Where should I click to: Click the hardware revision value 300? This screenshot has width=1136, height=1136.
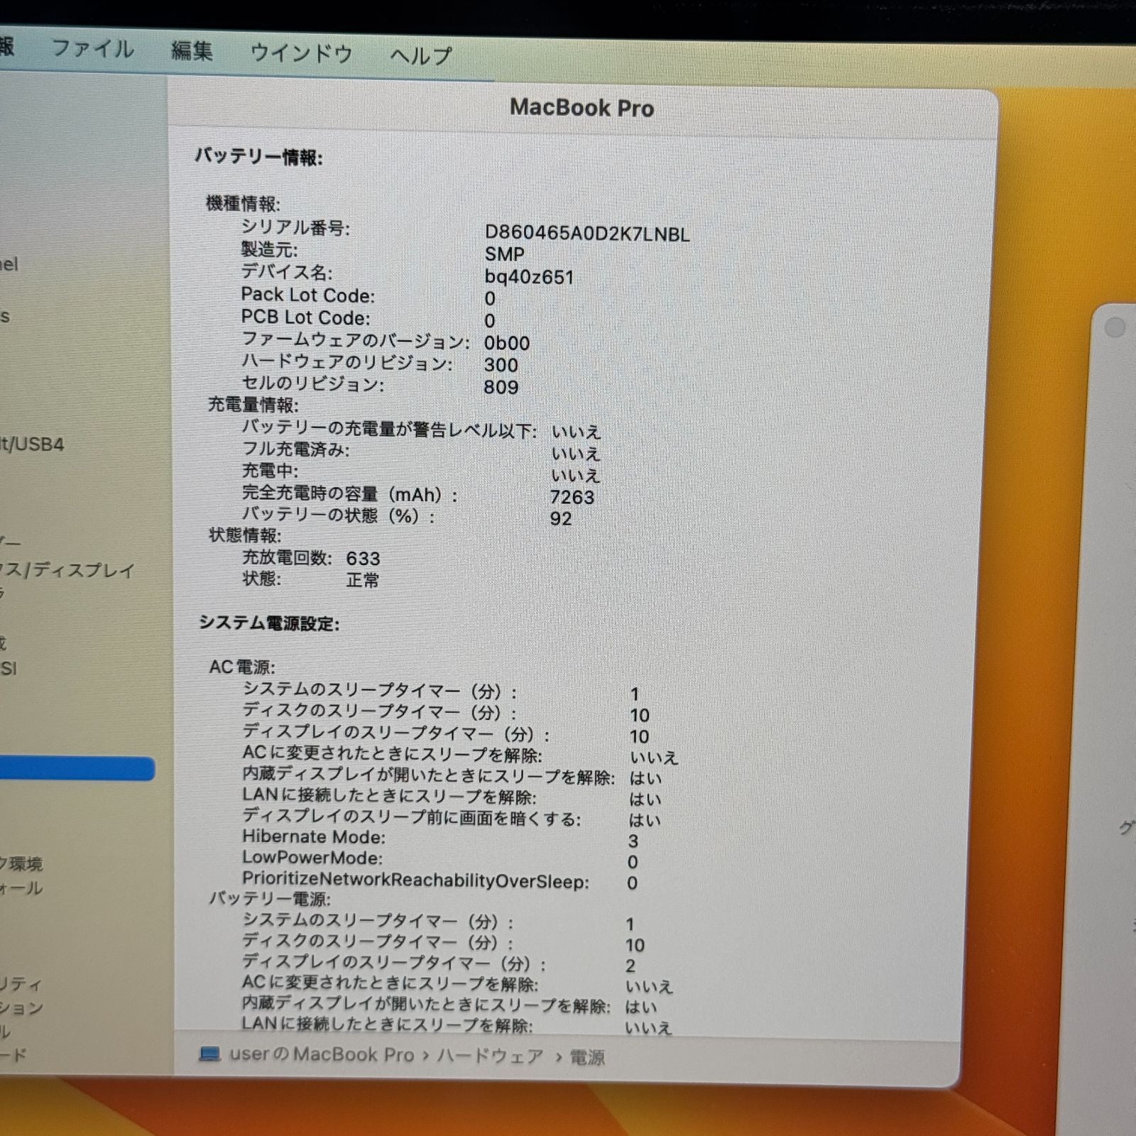[x=501, y=365]
